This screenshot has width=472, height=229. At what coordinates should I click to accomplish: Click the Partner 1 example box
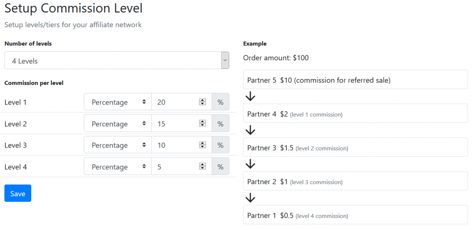355,215
